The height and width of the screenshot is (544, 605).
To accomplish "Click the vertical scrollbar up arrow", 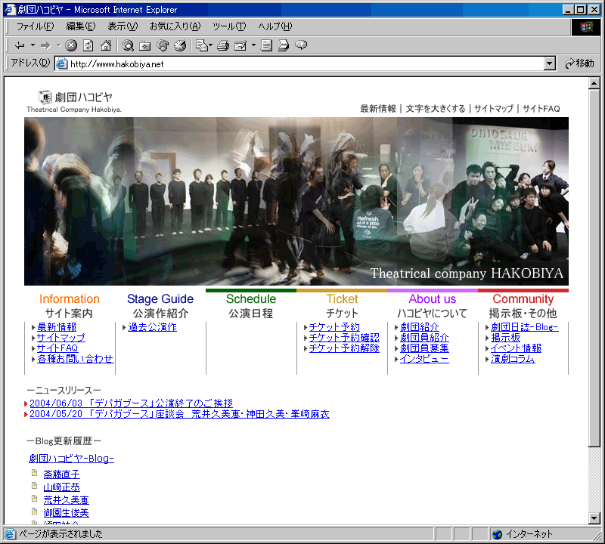I will [x=594, y=83].
